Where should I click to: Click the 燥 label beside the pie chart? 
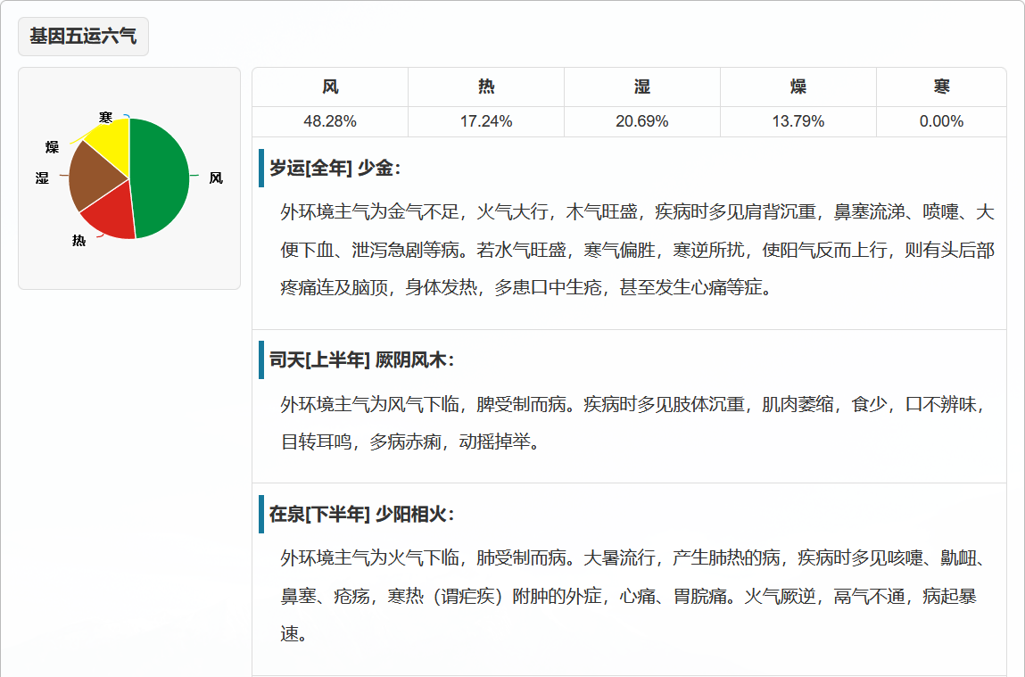[53, 147]
